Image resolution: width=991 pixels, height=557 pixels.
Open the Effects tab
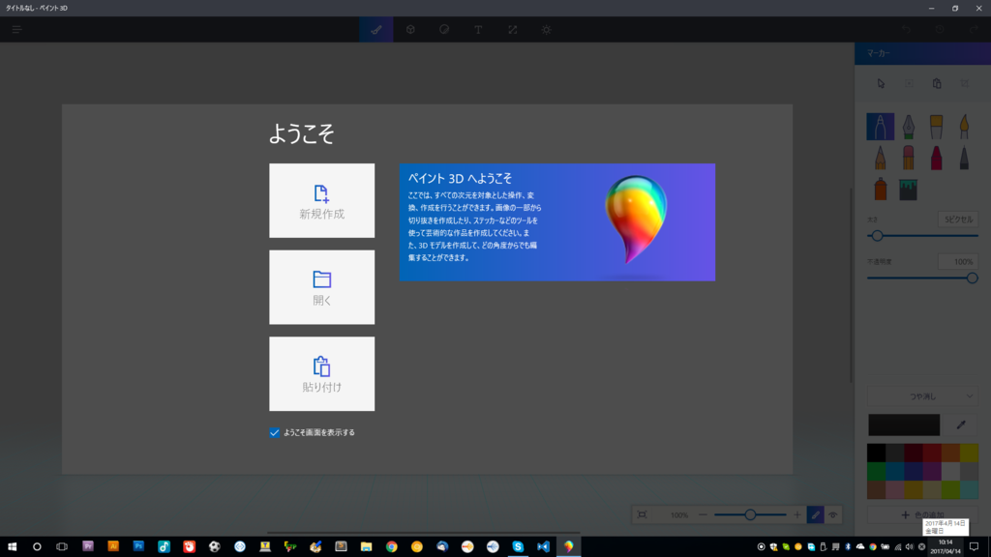(x=547, y=30)
